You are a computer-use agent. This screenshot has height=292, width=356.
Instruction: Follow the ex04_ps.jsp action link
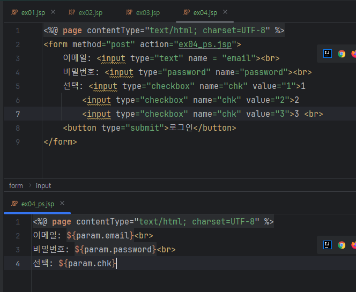205,44
